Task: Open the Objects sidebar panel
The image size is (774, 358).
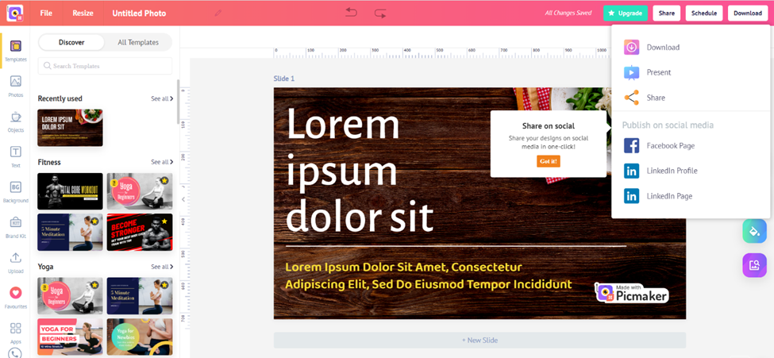Action: (x=15, y=121)
